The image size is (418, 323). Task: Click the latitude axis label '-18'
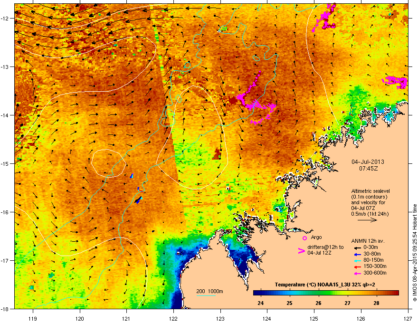click(x=5, y=309)
